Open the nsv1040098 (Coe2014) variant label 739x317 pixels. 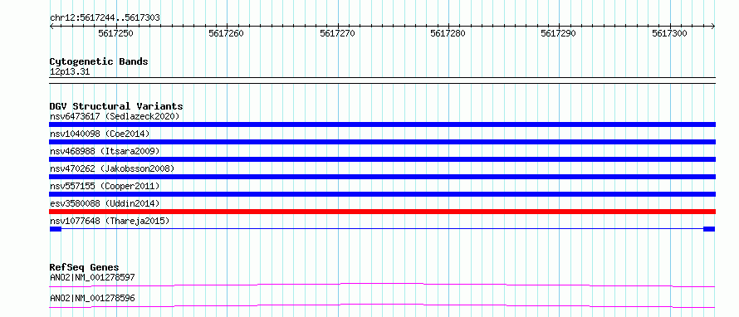(100, 134)
